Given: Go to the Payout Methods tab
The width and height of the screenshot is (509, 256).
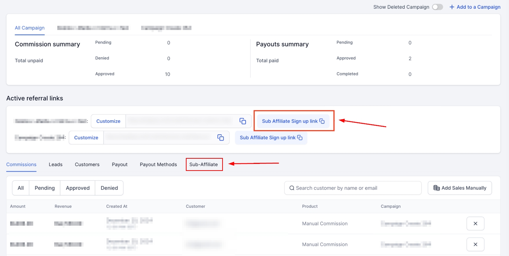Looking at the screenshot, I should pos(158,164).
